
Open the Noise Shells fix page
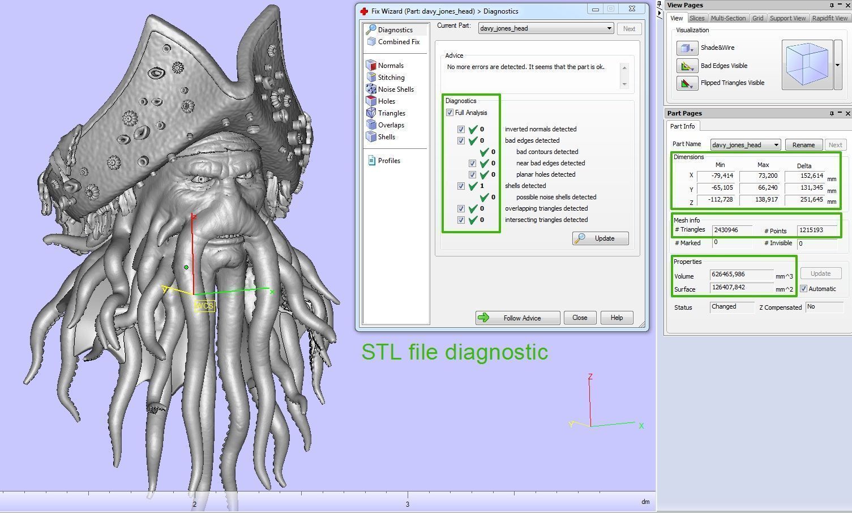[x=390, y=89]
